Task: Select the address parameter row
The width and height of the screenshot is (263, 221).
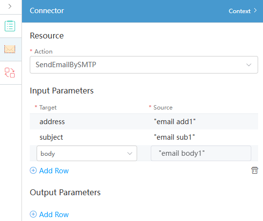Action: coord(144,122)
